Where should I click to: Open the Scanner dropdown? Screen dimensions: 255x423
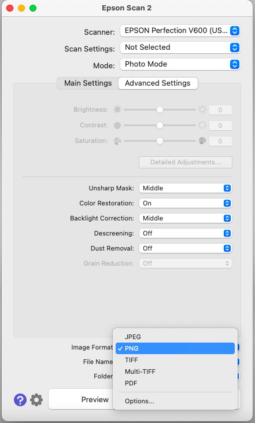point(180,31)
